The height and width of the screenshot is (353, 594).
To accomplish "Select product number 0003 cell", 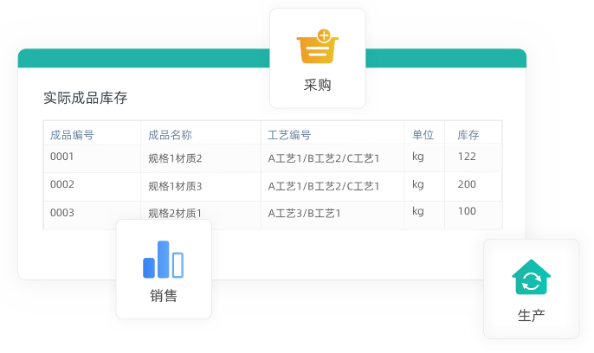I will pos(62,212).
